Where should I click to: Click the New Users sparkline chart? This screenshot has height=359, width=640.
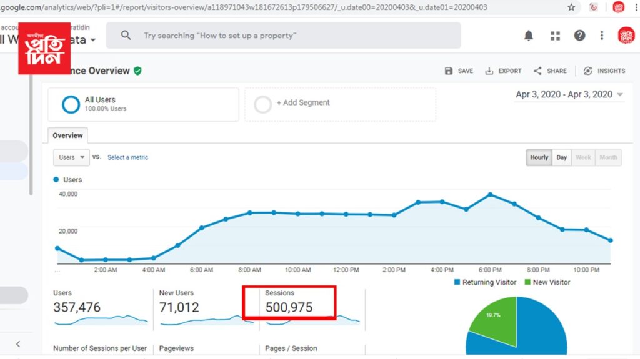(207, 320)
